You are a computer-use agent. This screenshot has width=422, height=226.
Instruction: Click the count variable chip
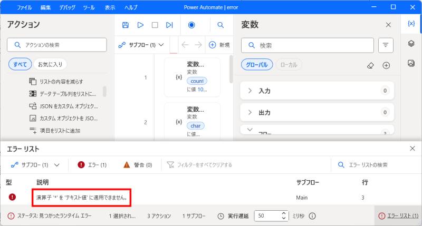pyautogui.click(x=197, y=81)
